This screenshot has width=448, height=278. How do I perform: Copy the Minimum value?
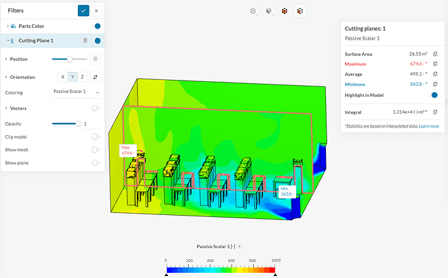[435, 84]
